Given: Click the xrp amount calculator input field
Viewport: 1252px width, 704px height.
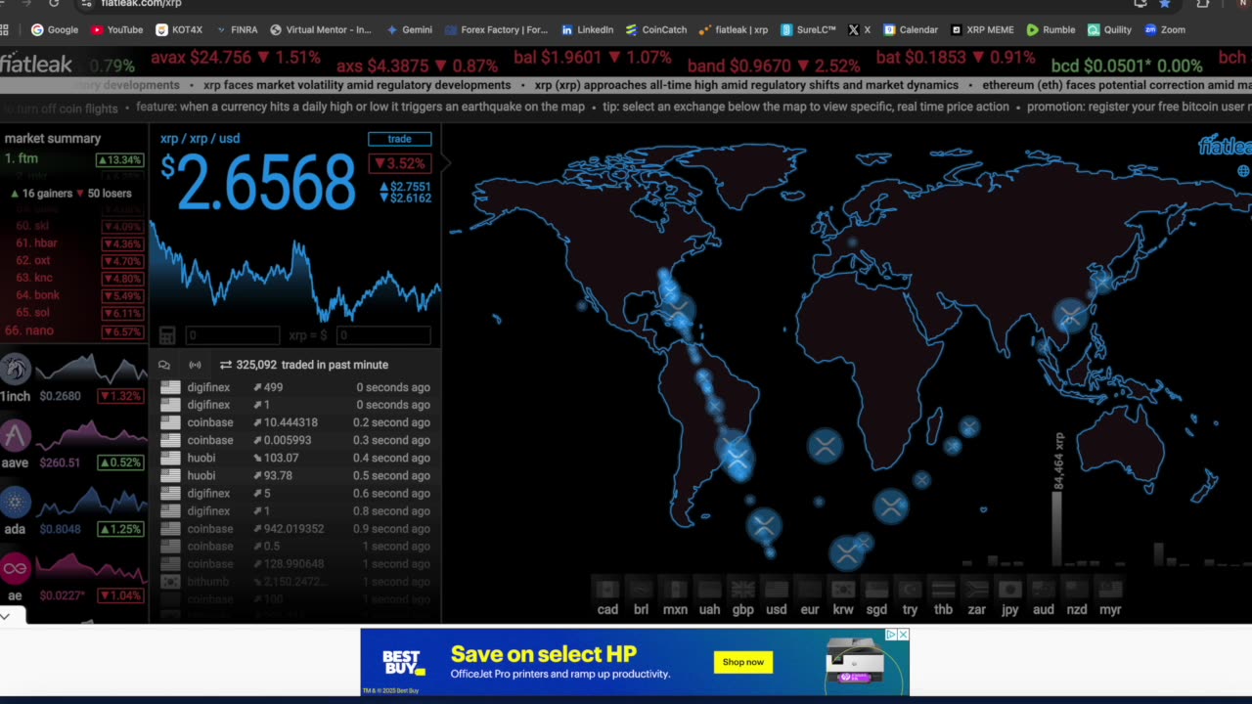Looking at the screenshot, I should coord(232,335).
